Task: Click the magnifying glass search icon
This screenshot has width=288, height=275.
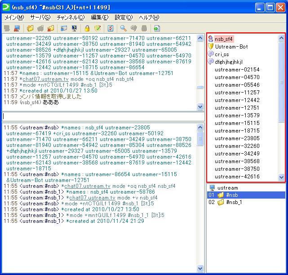Action: click(123, 28)
